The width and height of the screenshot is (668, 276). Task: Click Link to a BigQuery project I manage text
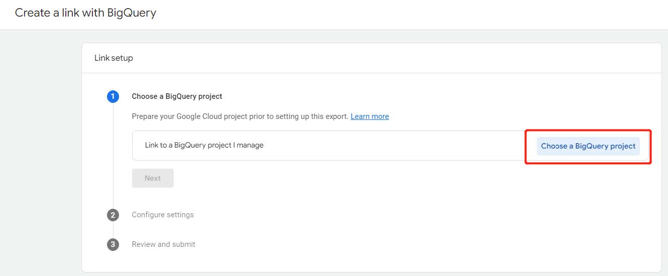pos(204,145)
